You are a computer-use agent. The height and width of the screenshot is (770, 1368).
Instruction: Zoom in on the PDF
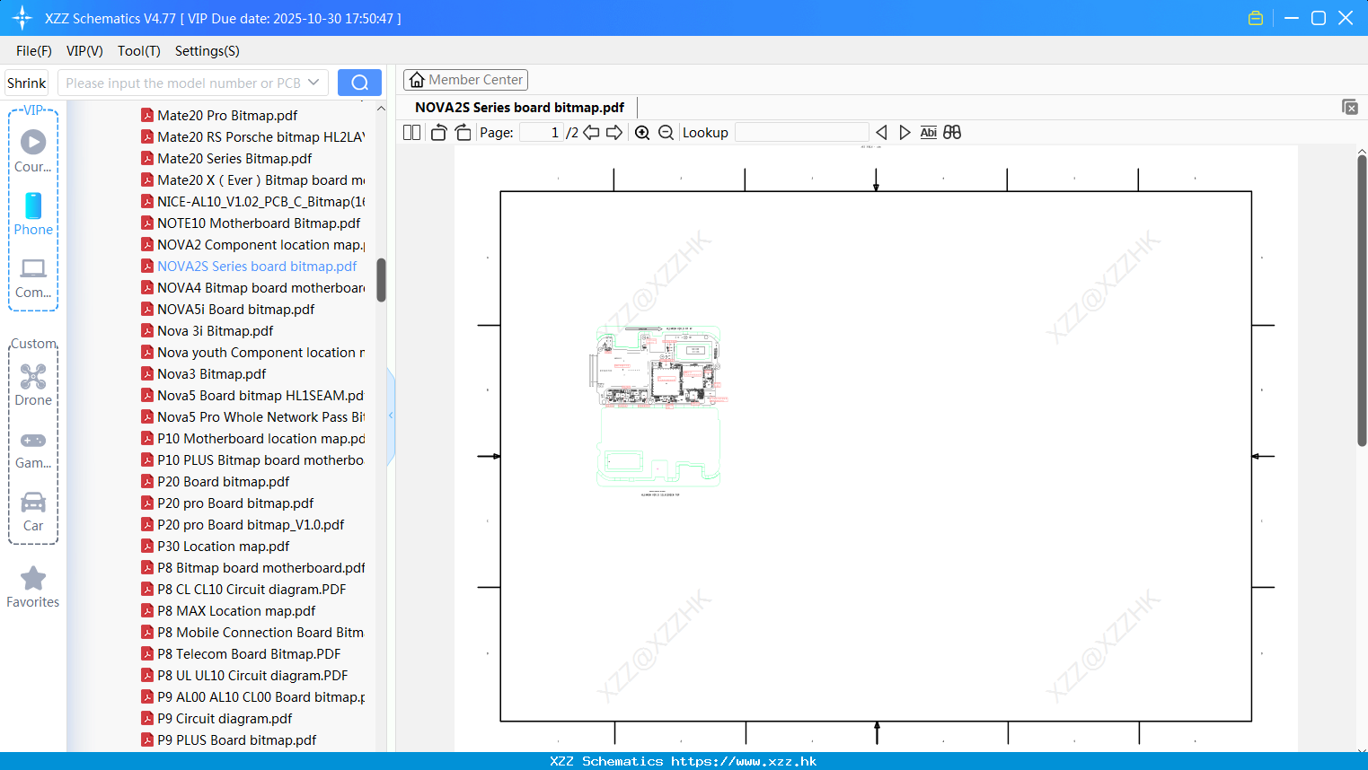(642, 132)
